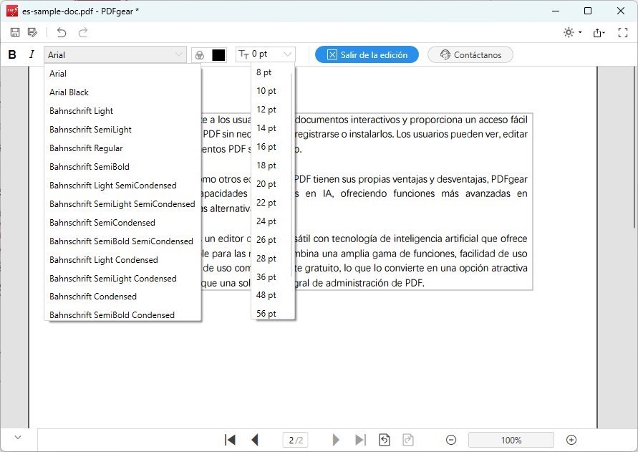Image resolution: width=638 pixels, height=452 pixels.
Task: Open the font family combo box
Action: 115,54
